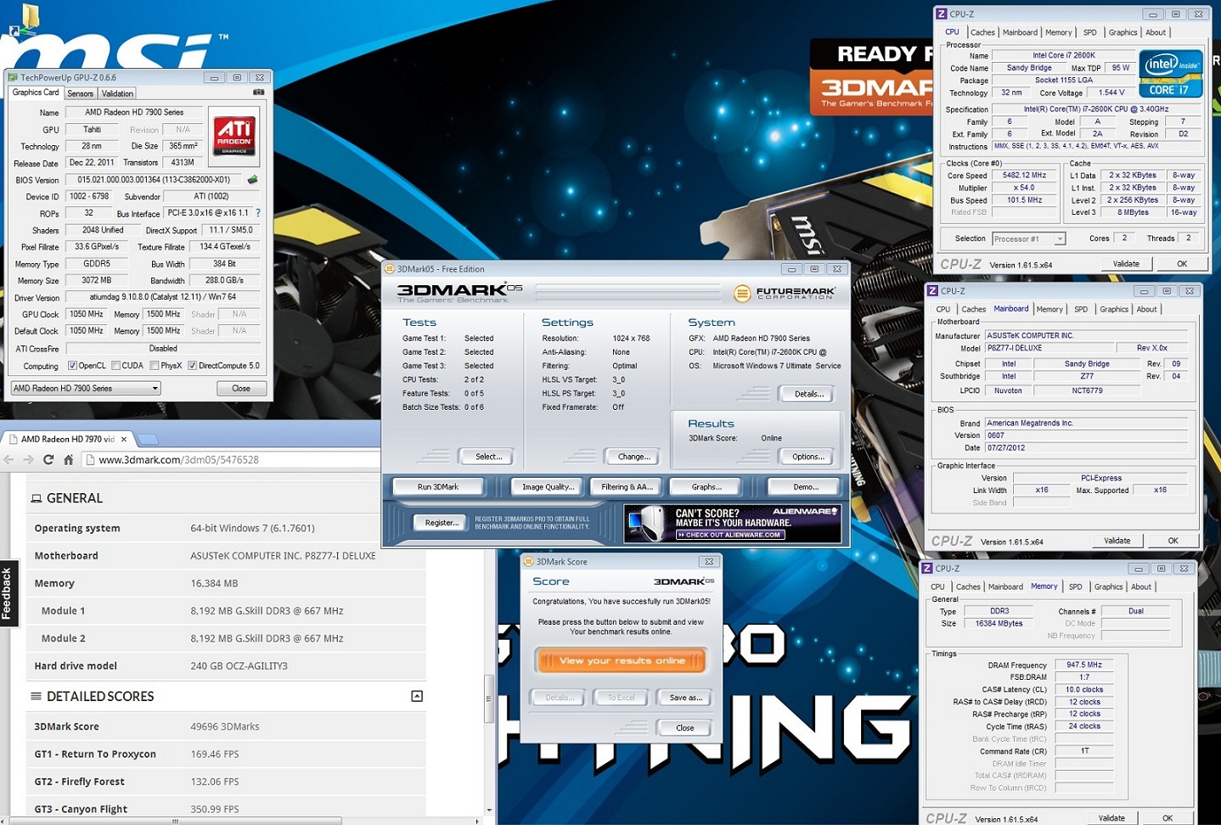Click Run 3DMark button
The width and height of the screenshot is (1221, 825).
pos(437,486)
